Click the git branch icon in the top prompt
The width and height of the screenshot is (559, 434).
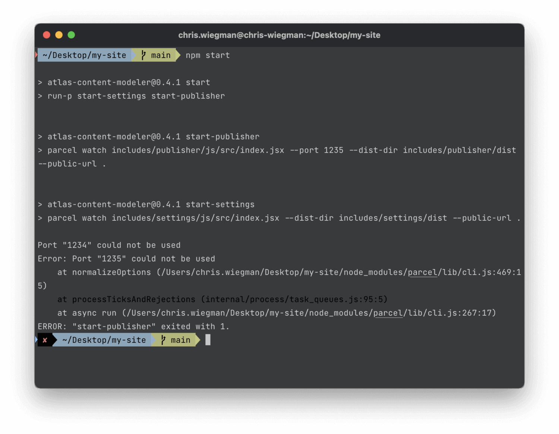click(143, 55)
